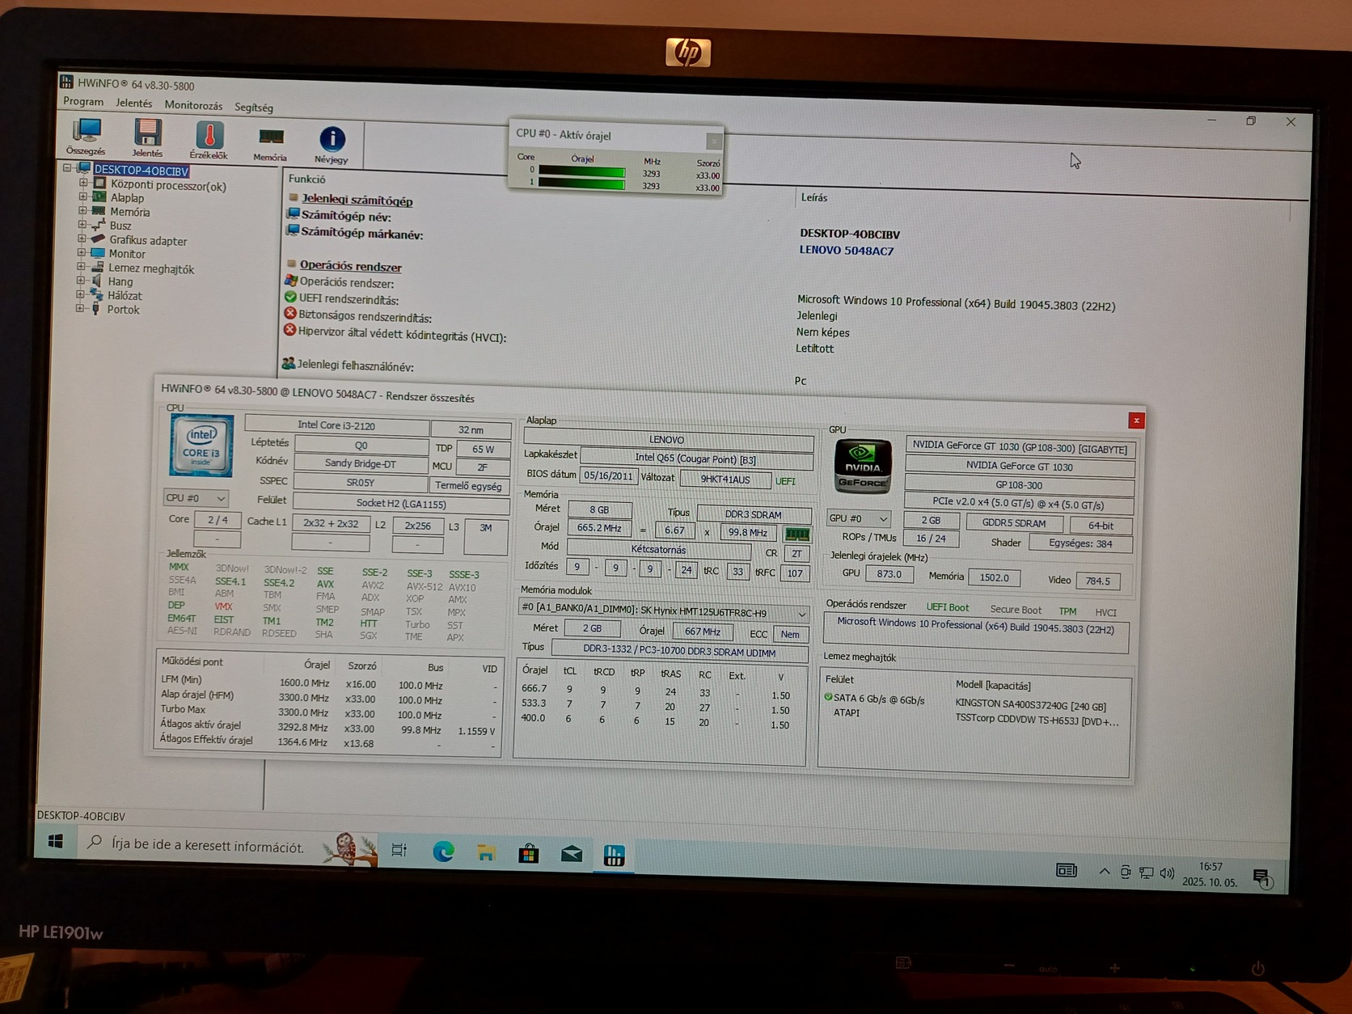Image resolution: width=1352 pixels, height=1014 pixels.
Task: Expand the Hang tree node
Action: pos(80,281)
